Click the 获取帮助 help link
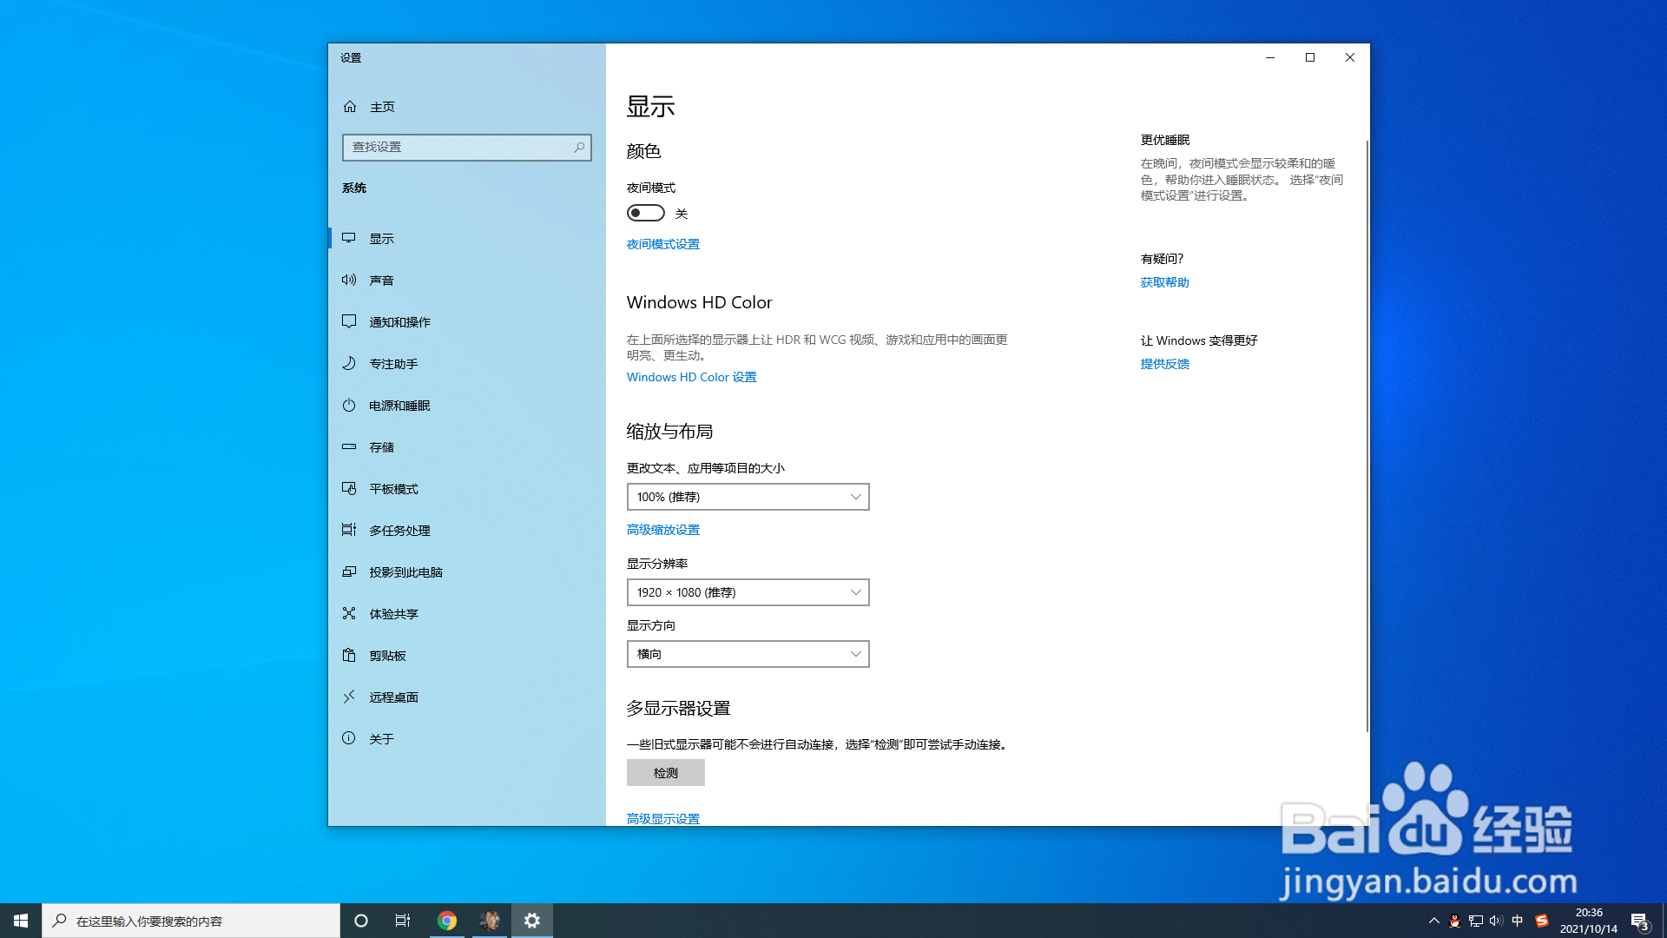The image size is (1667, 938). [x=1165, y=282]
